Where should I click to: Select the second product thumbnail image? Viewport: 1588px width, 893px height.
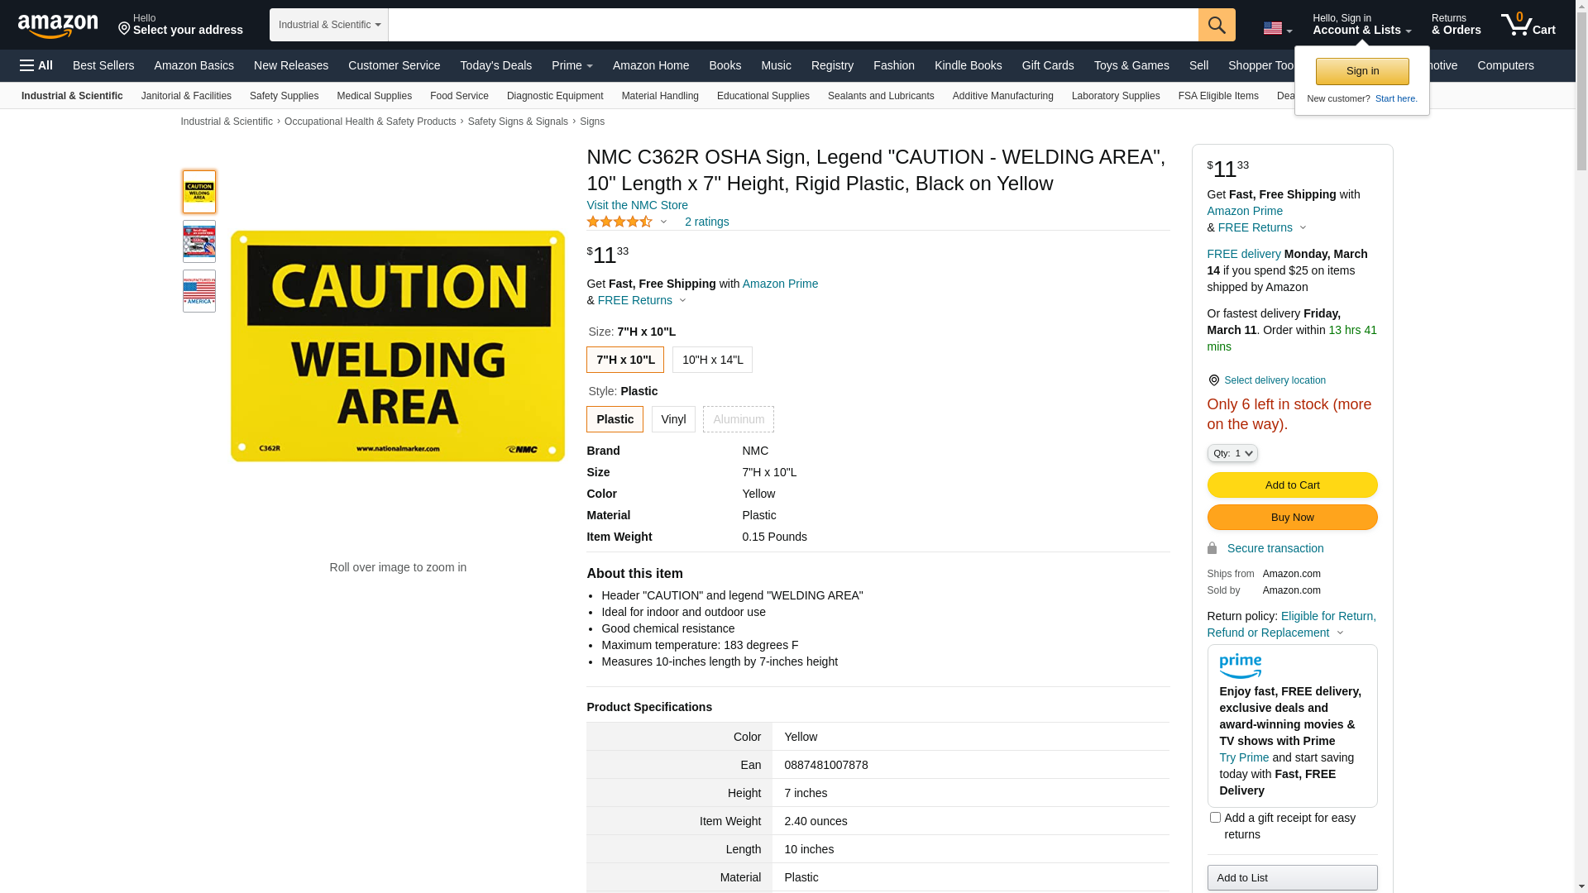point(199,241)
